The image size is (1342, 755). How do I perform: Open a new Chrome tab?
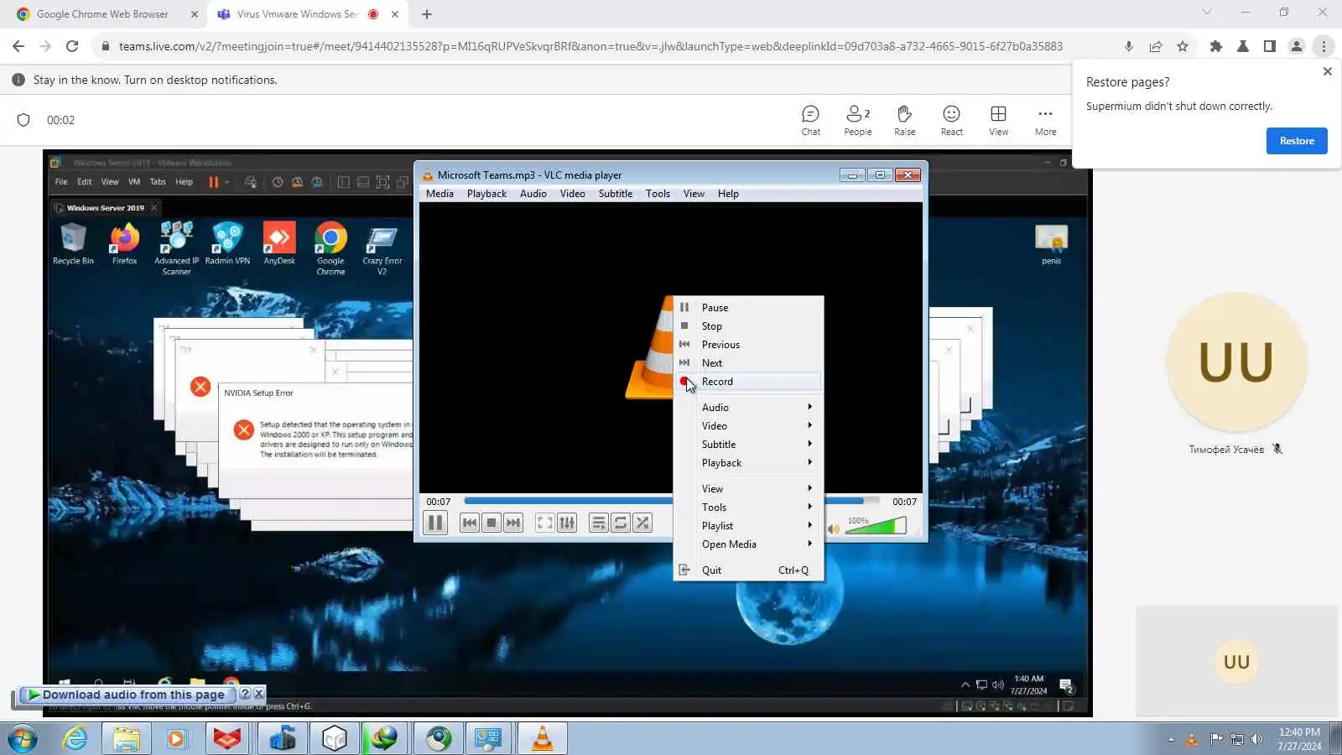pyautogui.click(x=427, y=14)
